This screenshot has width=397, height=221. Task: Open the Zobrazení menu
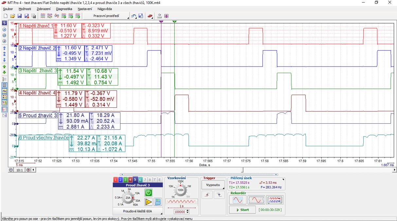pos(44,9)
